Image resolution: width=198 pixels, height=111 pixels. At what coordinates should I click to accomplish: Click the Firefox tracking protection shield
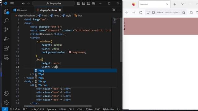pyautogui.click(x=148, y=12)
